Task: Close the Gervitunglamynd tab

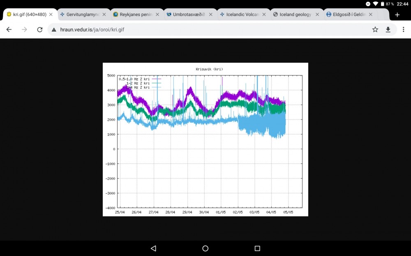Action: [x=104, y=14]
